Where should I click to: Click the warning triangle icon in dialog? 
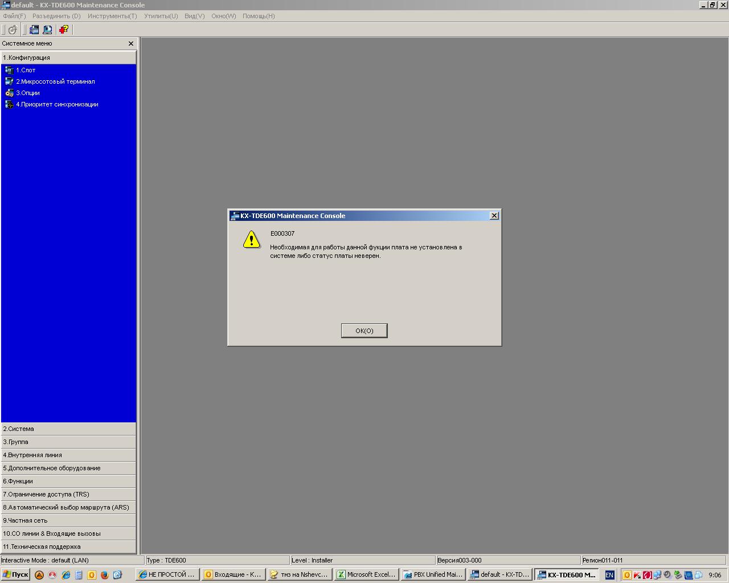[251, 240]
